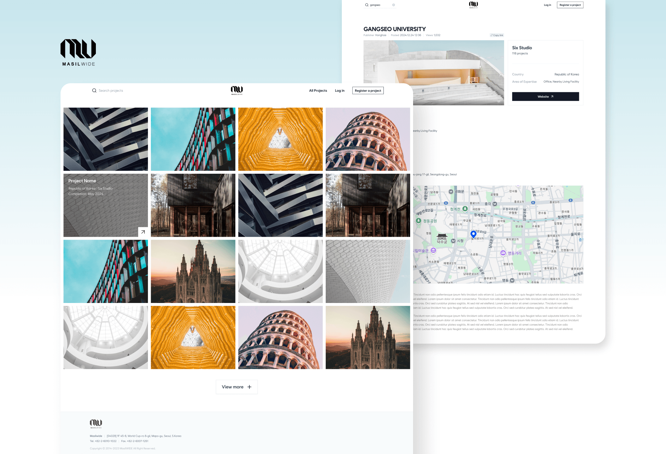Viewport: 666px width, 454px height.
Task: Click the Masilwide logo in the footer
Action: (96, 424)
